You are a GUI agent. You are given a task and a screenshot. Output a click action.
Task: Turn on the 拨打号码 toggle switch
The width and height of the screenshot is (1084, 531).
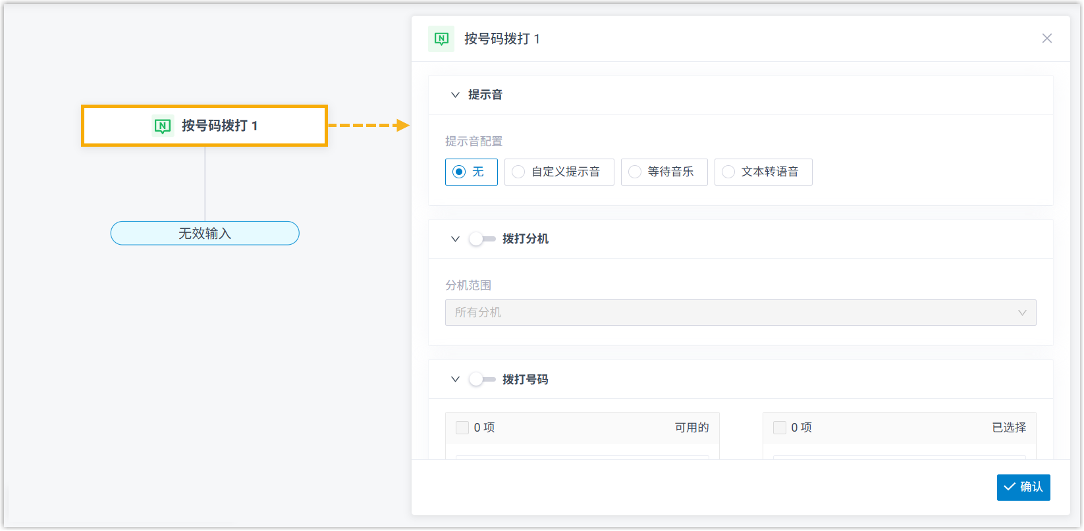[x=482, y=380]
